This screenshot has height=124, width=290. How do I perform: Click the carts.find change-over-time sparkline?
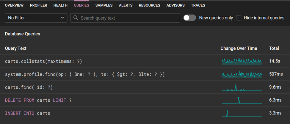pos(242,87)
